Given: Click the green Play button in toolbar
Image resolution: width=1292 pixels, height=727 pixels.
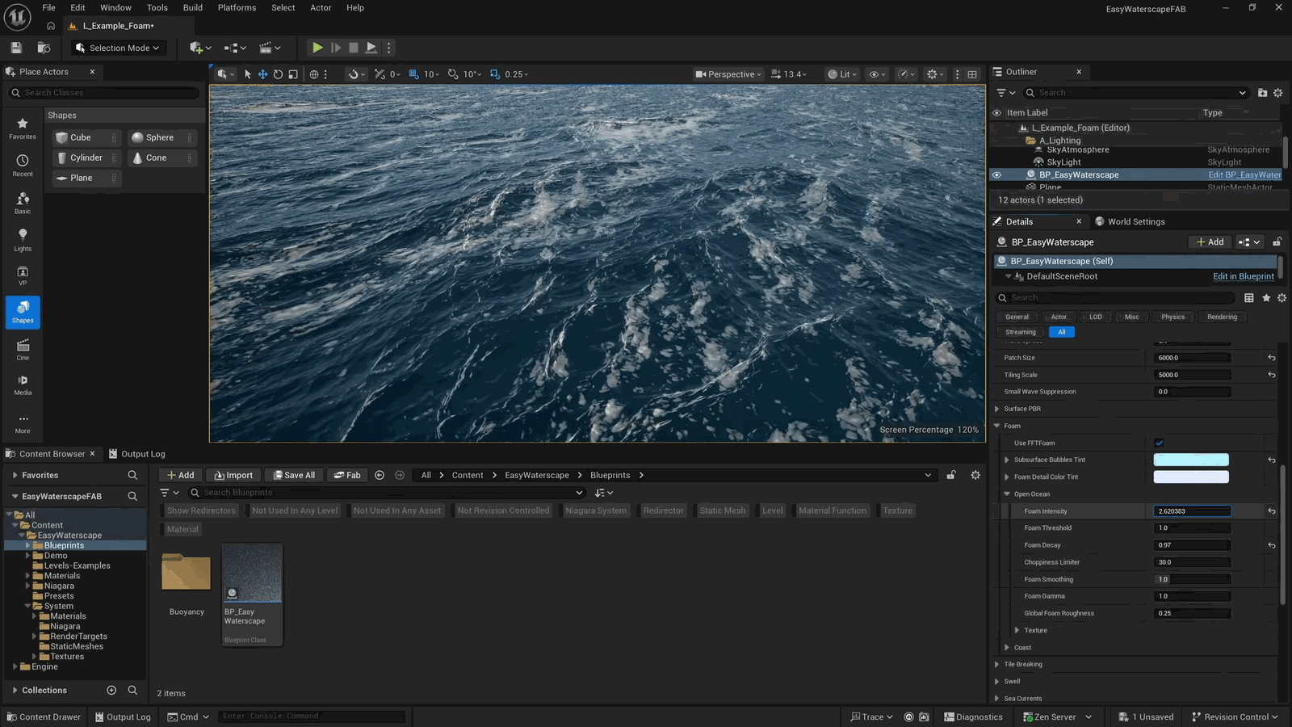Looking at the screenshot, I should (317, 48).
